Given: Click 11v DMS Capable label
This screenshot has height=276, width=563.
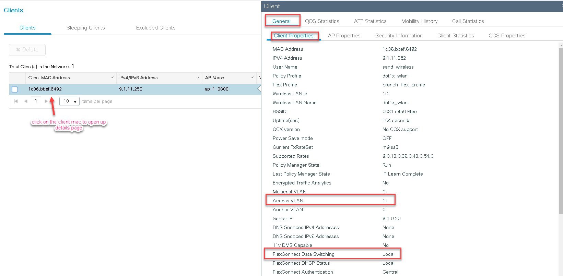Looking at the screenshot, I should [x=292, y=245].
